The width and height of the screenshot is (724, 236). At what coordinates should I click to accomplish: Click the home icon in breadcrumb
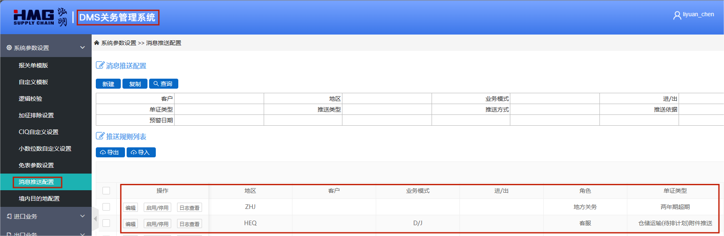(97, 43)
